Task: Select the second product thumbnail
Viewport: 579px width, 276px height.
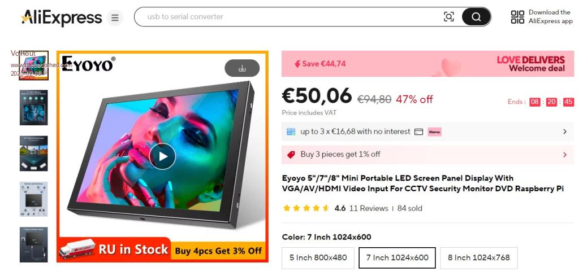Action: (x=33, y=108)
